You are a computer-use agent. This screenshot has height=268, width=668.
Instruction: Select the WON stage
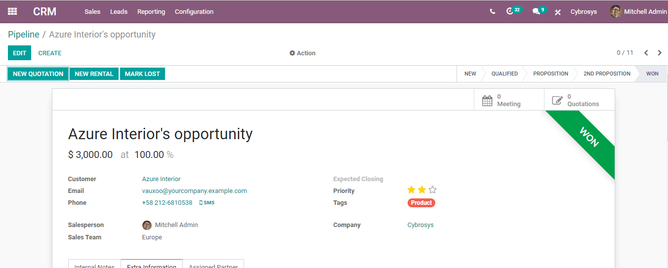[x=652, y=74]
